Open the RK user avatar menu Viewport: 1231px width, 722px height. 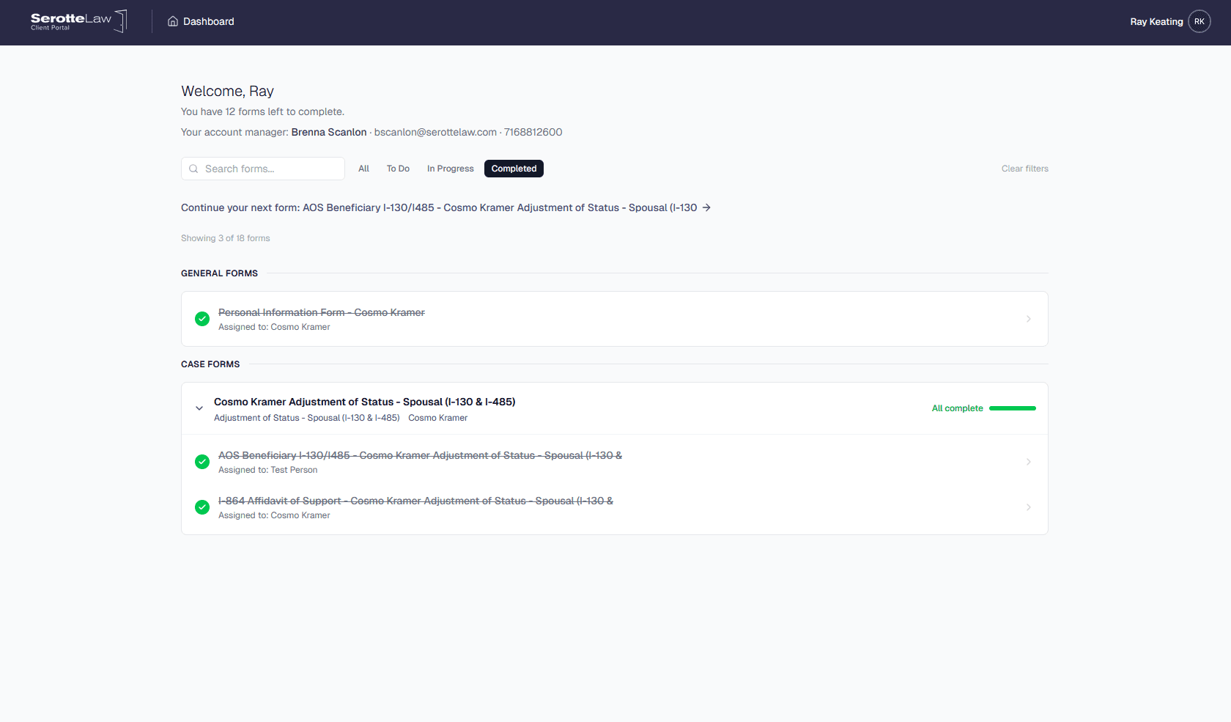click(x=1199, y=21)
